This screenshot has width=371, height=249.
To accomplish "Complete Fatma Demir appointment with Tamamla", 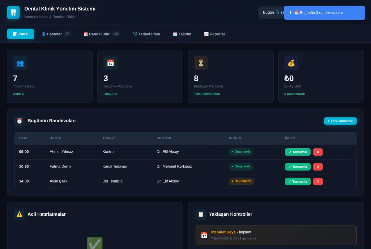I will 298,167.
